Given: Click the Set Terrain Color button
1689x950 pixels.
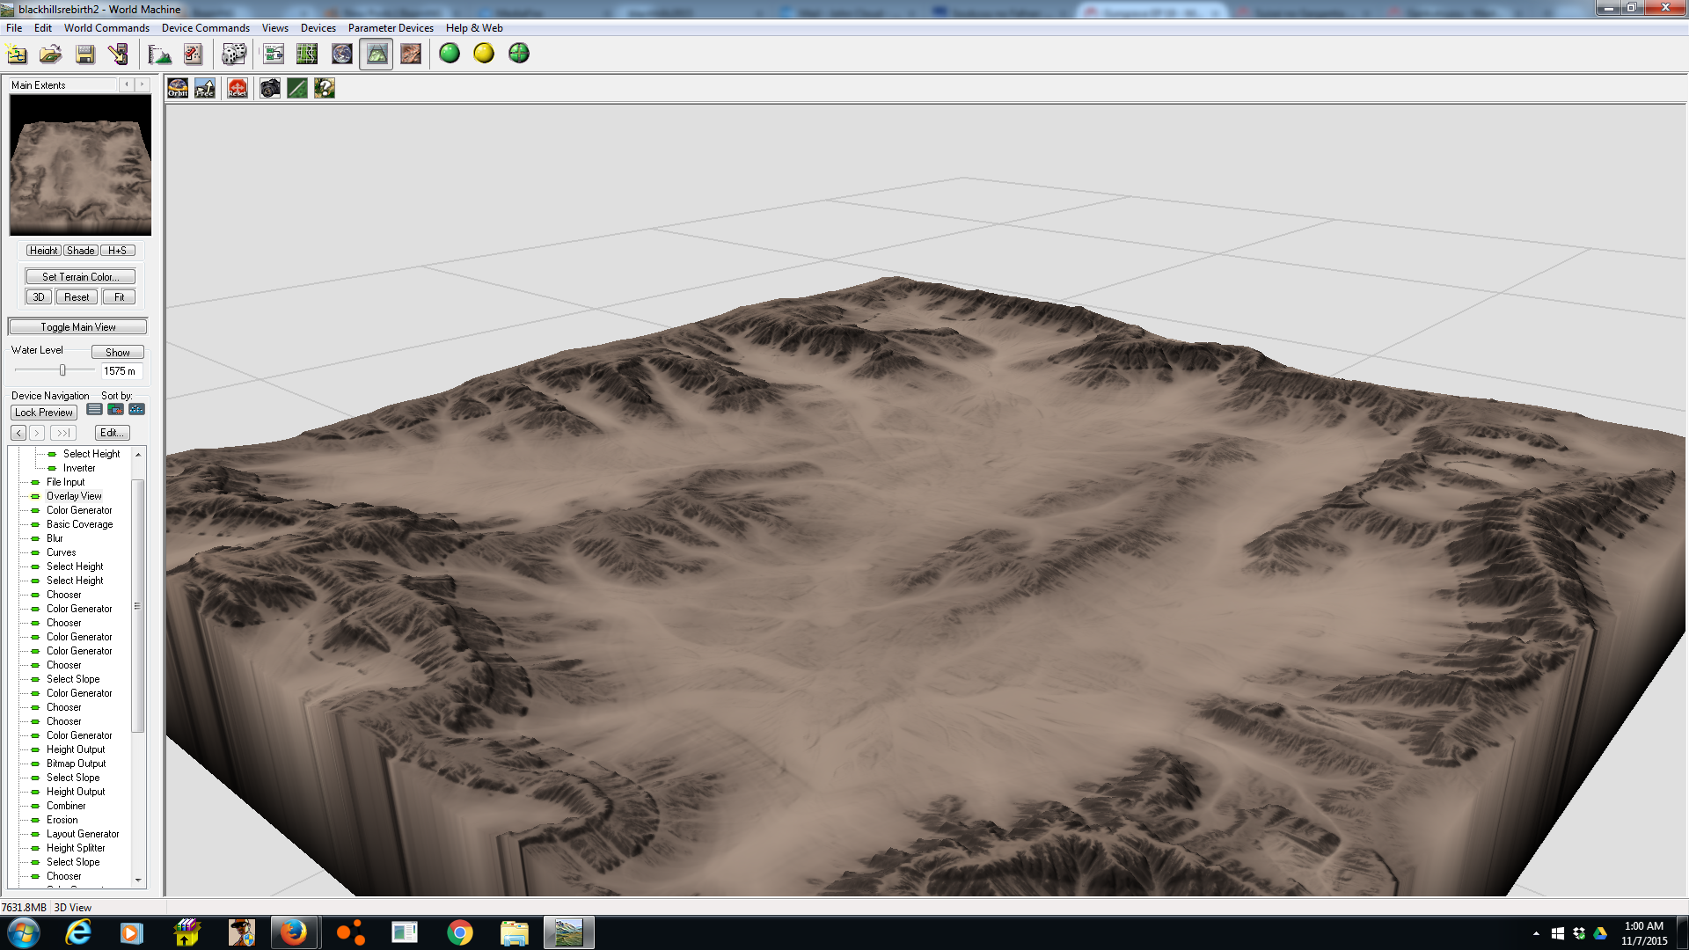Looking at the screenshot, I should coord(80,276).
